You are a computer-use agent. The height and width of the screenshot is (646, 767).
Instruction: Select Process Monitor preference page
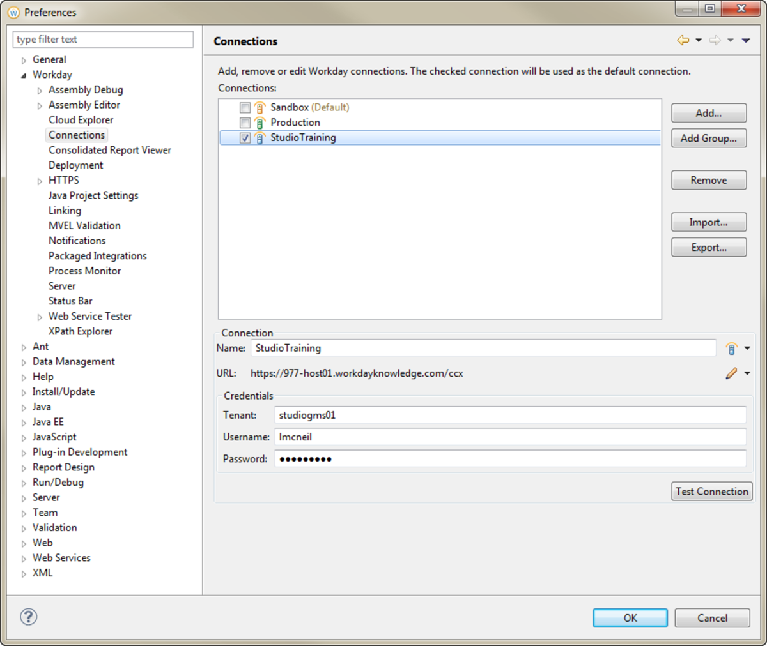click(84, 271)
